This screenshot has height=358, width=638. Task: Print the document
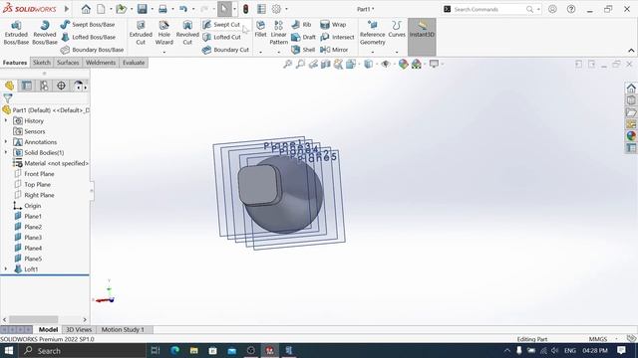(162, 9)
